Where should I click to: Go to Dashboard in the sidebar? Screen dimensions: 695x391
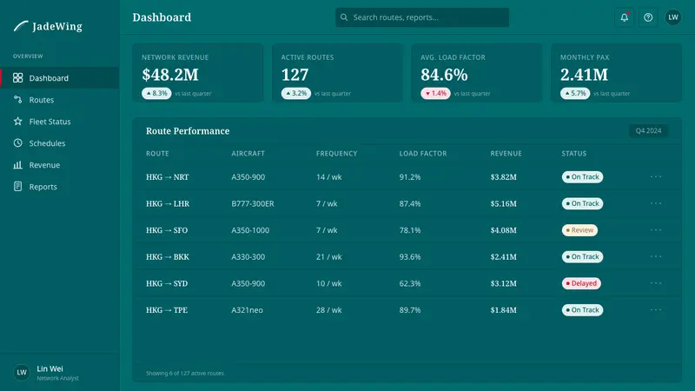coord(59,78)
